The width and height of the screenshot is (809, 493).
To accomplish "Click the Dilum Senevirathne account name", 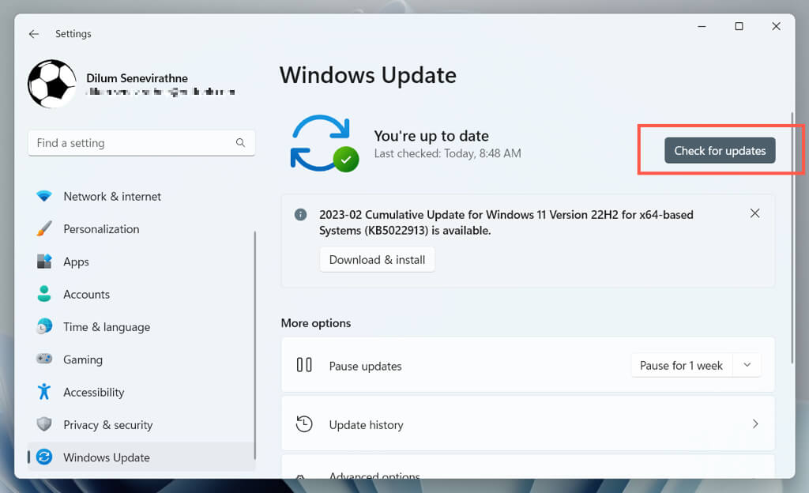I will (x=137, y=78).
